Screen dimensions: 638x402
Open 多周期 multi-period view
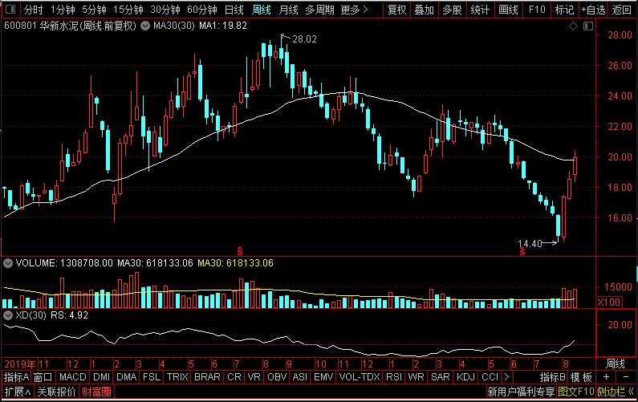click(x=320, y=10)
